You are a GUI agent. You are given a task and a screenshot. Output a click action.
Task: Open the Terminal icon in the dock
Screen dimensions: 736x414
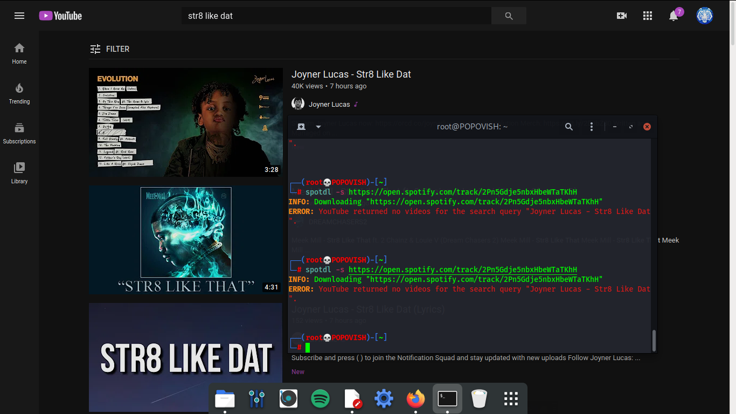pyautogui.click(x=447, y=399)
